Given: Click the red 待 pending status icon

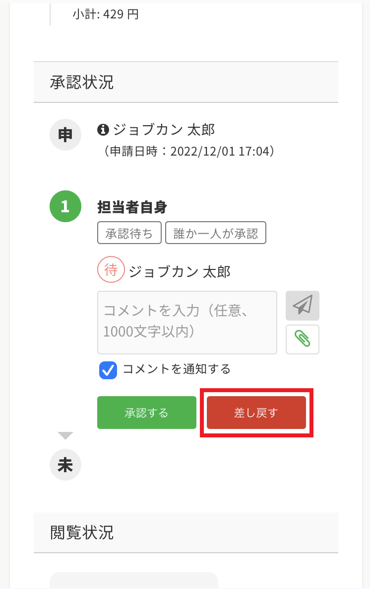Looking at the screenshot, I should pyautogui.click(x=111, y=270).
